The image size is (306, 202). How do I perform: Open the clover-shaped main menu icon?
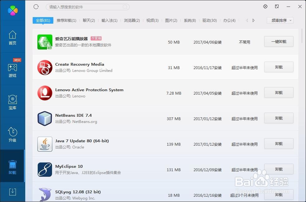(265, 7)
